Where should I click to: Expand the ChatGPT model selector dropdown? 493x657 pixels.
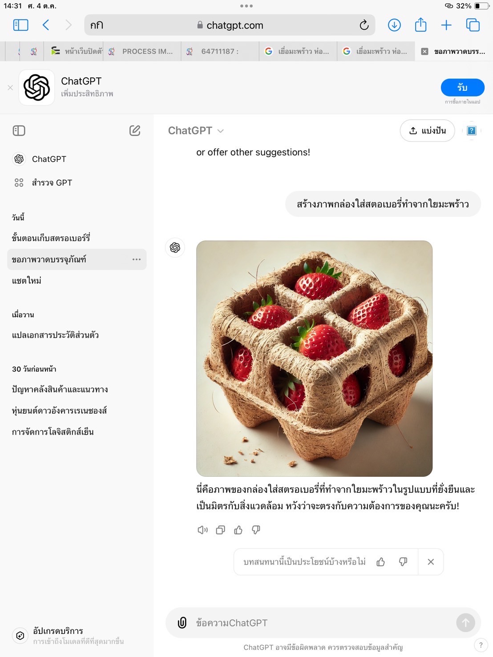pyautogui.click(x=196, y=130)
